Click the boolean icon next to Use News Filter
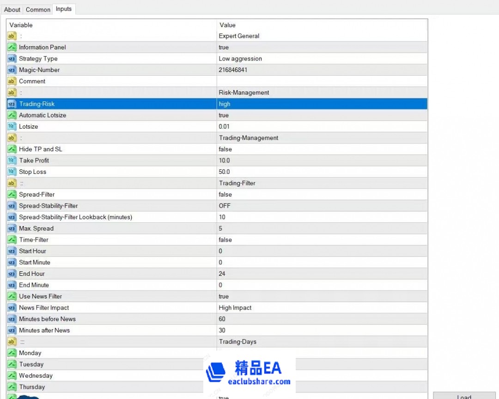This screenshot has width=499, height=399. tap(12, 296)
